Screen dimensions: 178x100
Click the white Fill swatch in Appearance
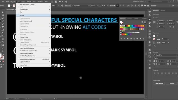[154, 36]
